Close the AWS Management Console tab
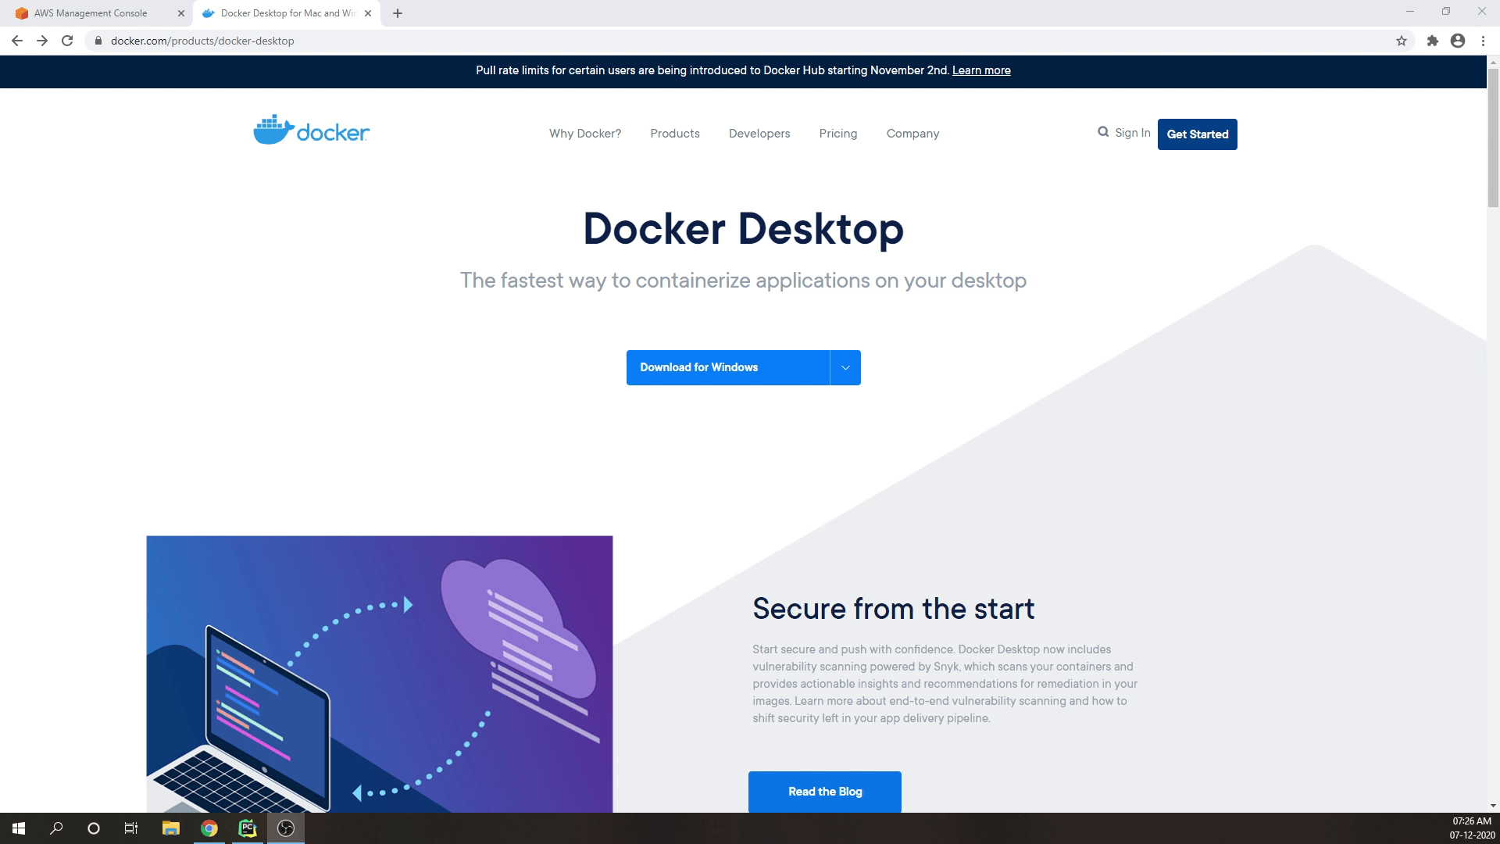Screen dimensions: 1500x844 181,13
